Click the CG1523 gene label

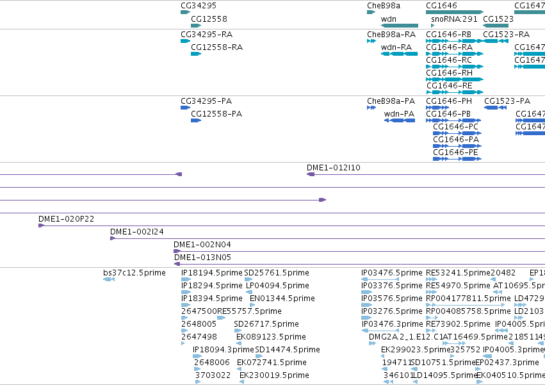[498, 19]
